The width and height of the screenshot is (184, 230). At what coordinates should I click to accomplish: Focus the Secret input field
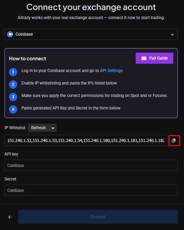click(x=91, y=190)
